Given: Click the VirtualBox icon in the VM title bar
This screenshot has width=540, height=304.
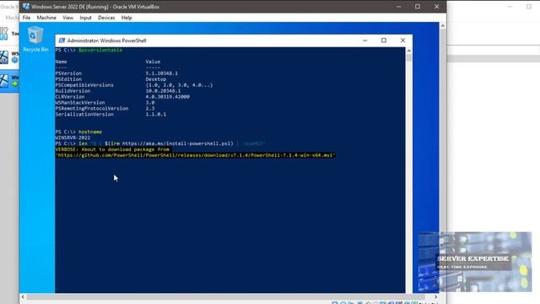Looking at the screenshot, I should 26,6.
